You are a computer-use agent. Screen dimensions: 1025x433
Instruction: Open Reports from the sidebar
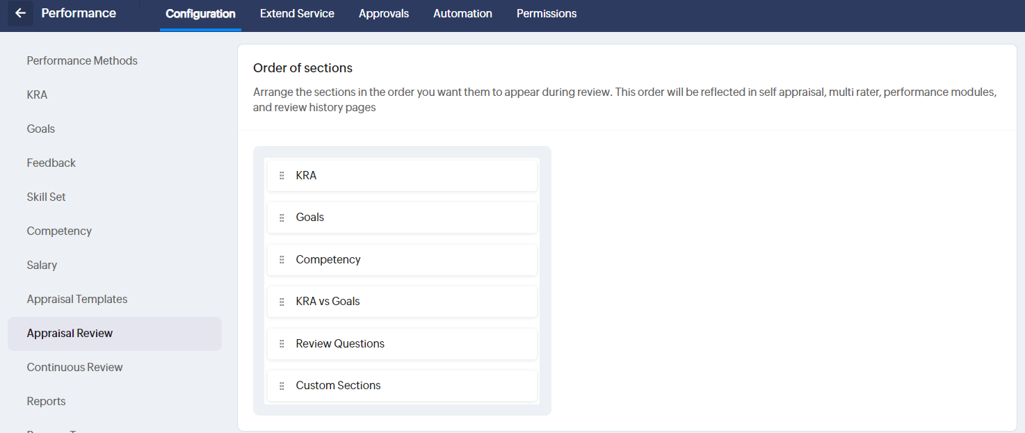[x=46, y=401]
